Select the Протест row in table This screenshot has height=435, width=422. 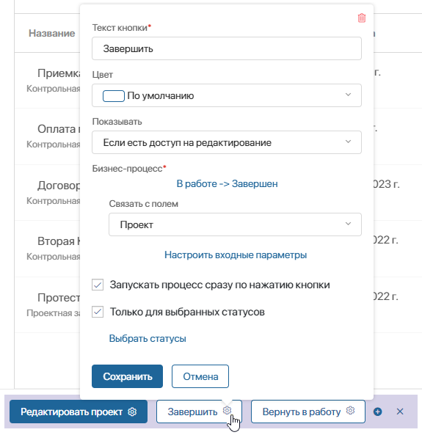click(47, 304)
